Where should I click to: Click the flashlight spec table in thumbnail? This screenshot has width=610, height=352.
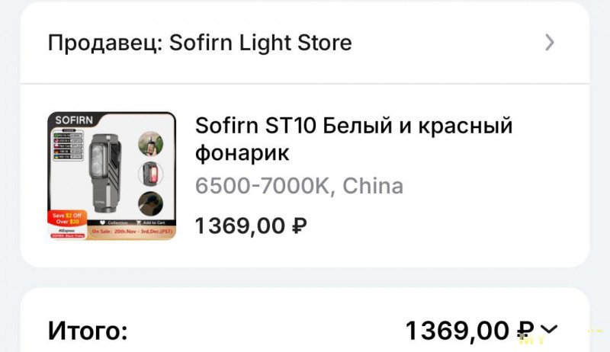click(68, 145)
